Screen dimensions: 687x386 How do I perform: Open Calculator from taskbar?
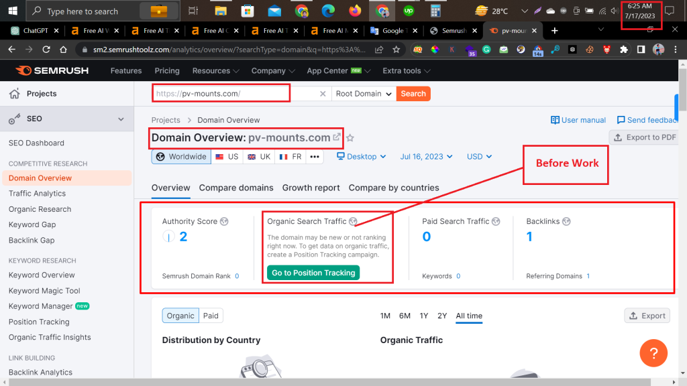pyautogui.click(x=435, y=11)
